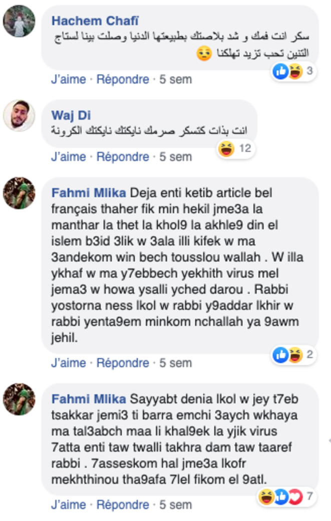331x521 pixels.
Task: Open Waj Di's name link
Action: point(71,115)
